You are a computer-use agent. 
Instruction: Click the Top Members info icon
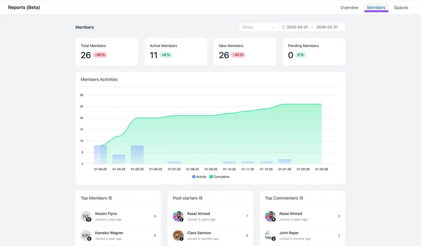tap(110, 198)
